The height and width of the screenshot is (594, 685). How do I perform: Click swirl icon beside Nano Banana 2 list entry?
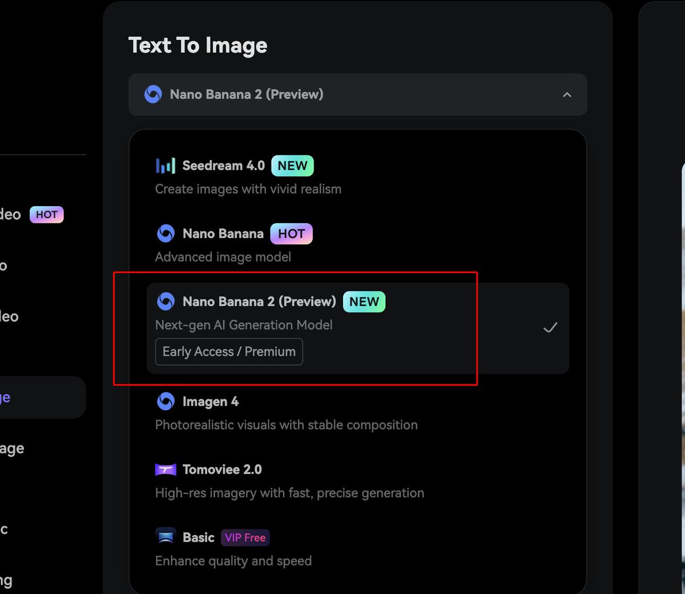(x=166, y=301)
